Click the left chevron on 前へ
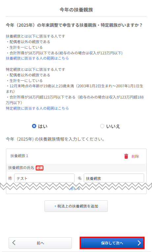 14,243
